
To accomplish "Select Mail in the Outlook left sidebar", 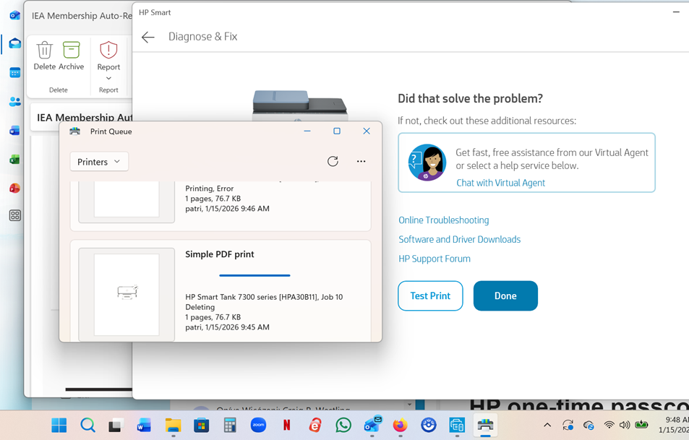I will (15, 43).
